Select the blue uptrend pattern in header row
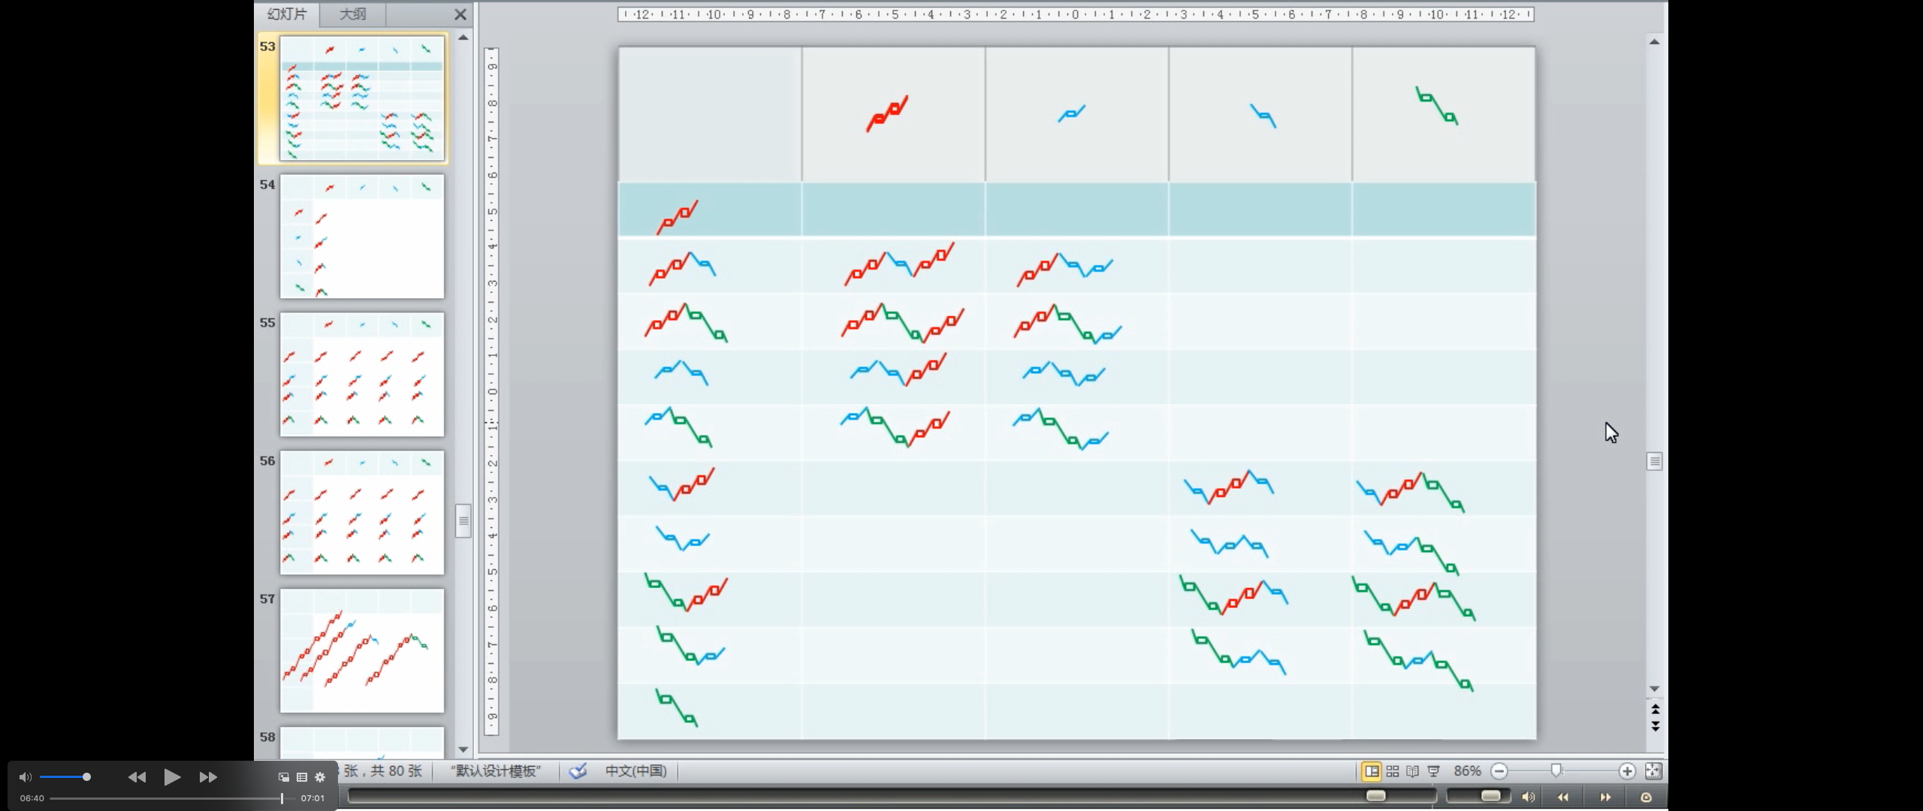The width and height of the screenshot is (1923, 811). (1071, 113)
